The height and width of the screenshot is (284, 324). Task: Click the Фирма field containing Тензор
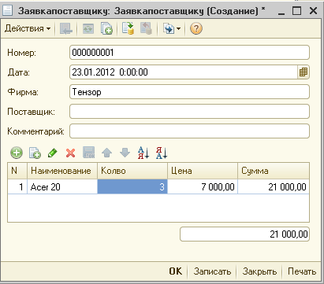coord(189,92)
